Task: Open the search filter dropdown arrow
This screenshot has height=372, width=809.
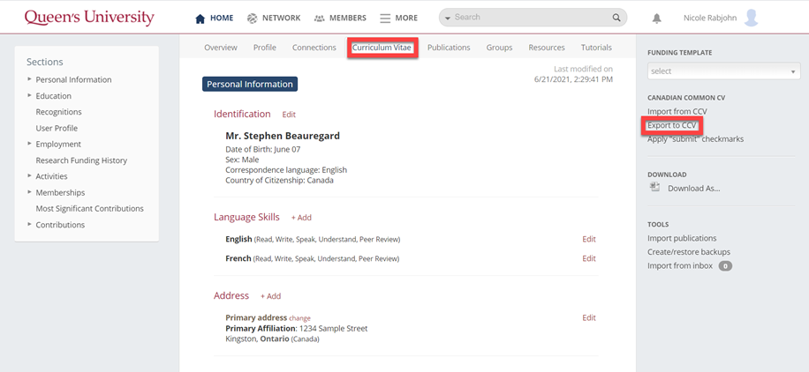Action: [x=448, y=18]
